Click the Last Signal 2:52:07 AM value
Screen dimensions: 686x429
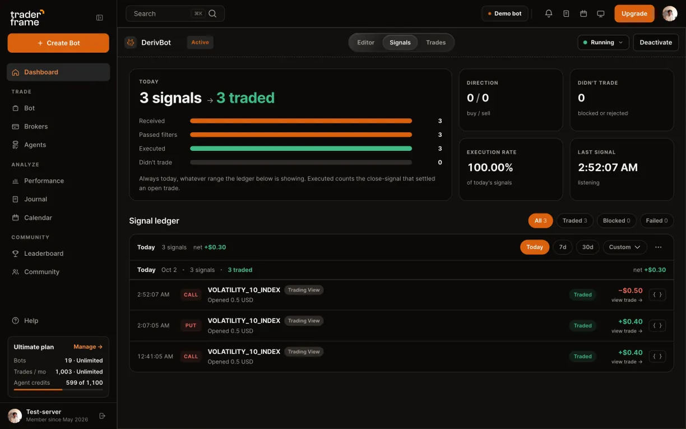608,168
